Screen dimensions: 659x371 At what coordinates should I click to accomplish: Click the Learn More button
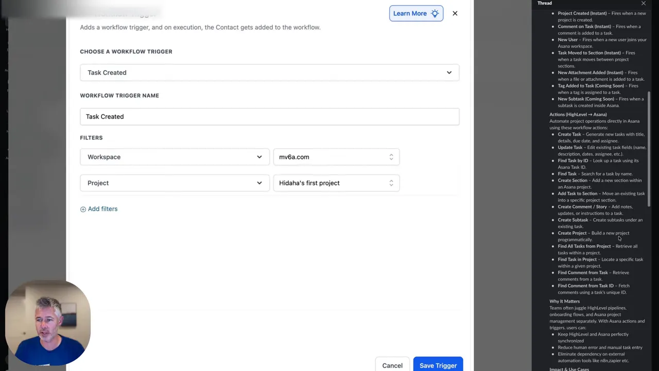[416, 13]
